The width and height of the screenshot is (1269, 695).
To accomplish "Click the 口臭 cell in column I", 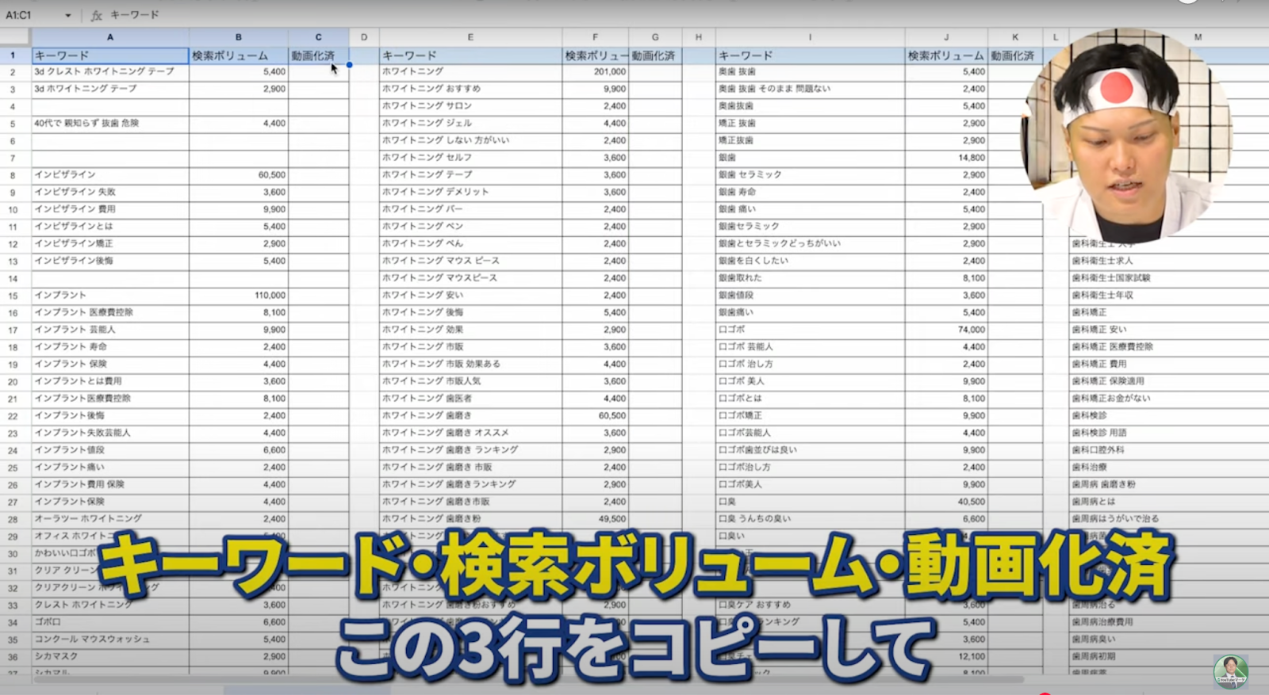I will click(x=809, y=502).
